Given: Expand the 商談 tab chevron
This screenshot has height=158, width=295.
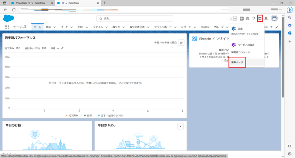Looking at the screenshot, I should 55,27.
